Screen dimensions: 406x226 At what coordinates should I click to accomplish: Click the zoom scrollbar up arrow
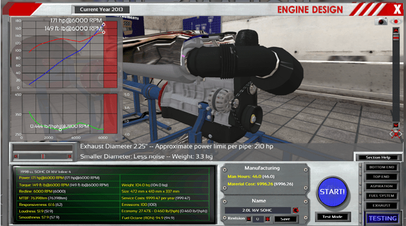[x=396, y=31]
